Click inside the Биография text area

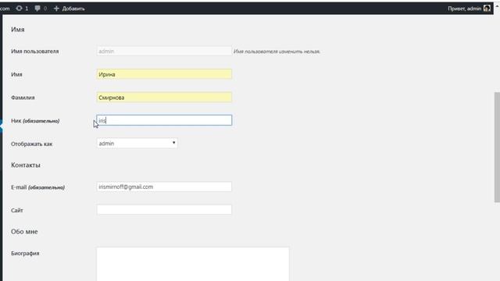[193, 264]
